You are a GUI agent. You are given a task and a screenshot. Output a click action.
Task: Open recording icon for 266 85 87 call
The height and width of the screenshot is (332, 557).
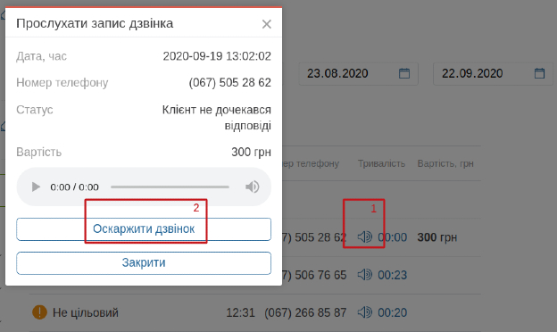tap(365, 312)
